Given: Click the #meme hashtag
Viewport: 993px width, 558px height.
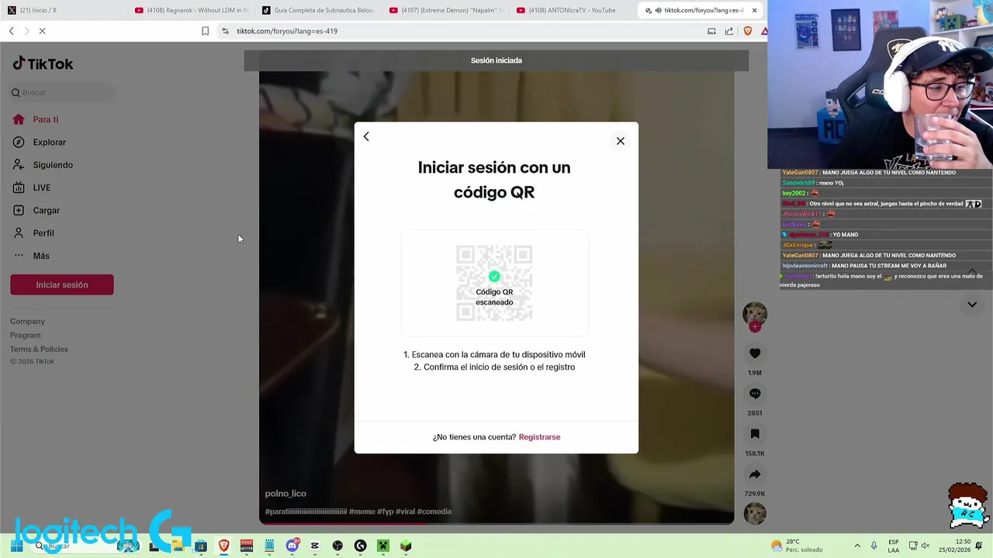Looking at the screenshot, I should (x=362, y=511).
